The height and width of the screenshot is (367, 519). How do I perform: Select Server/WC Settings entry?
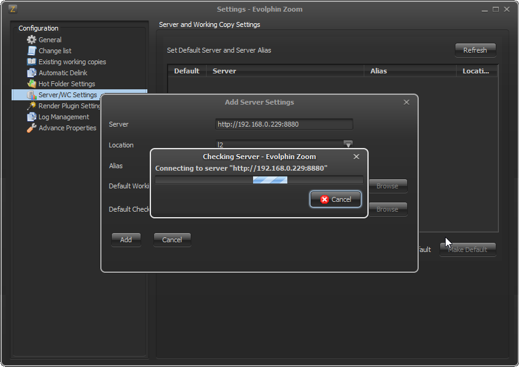pyautogui.click(x=67, y=95)
